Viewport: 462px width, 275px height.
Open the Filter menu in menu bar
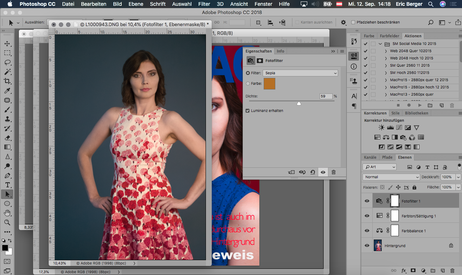[x=204, y=4]
